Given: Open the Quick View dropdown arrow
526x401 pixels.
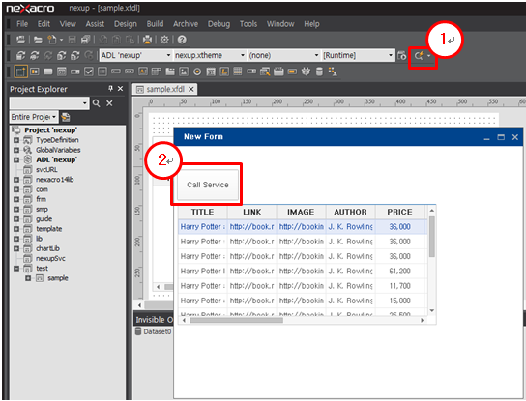Looking at the screenshot, I should (x=429, y=56).
